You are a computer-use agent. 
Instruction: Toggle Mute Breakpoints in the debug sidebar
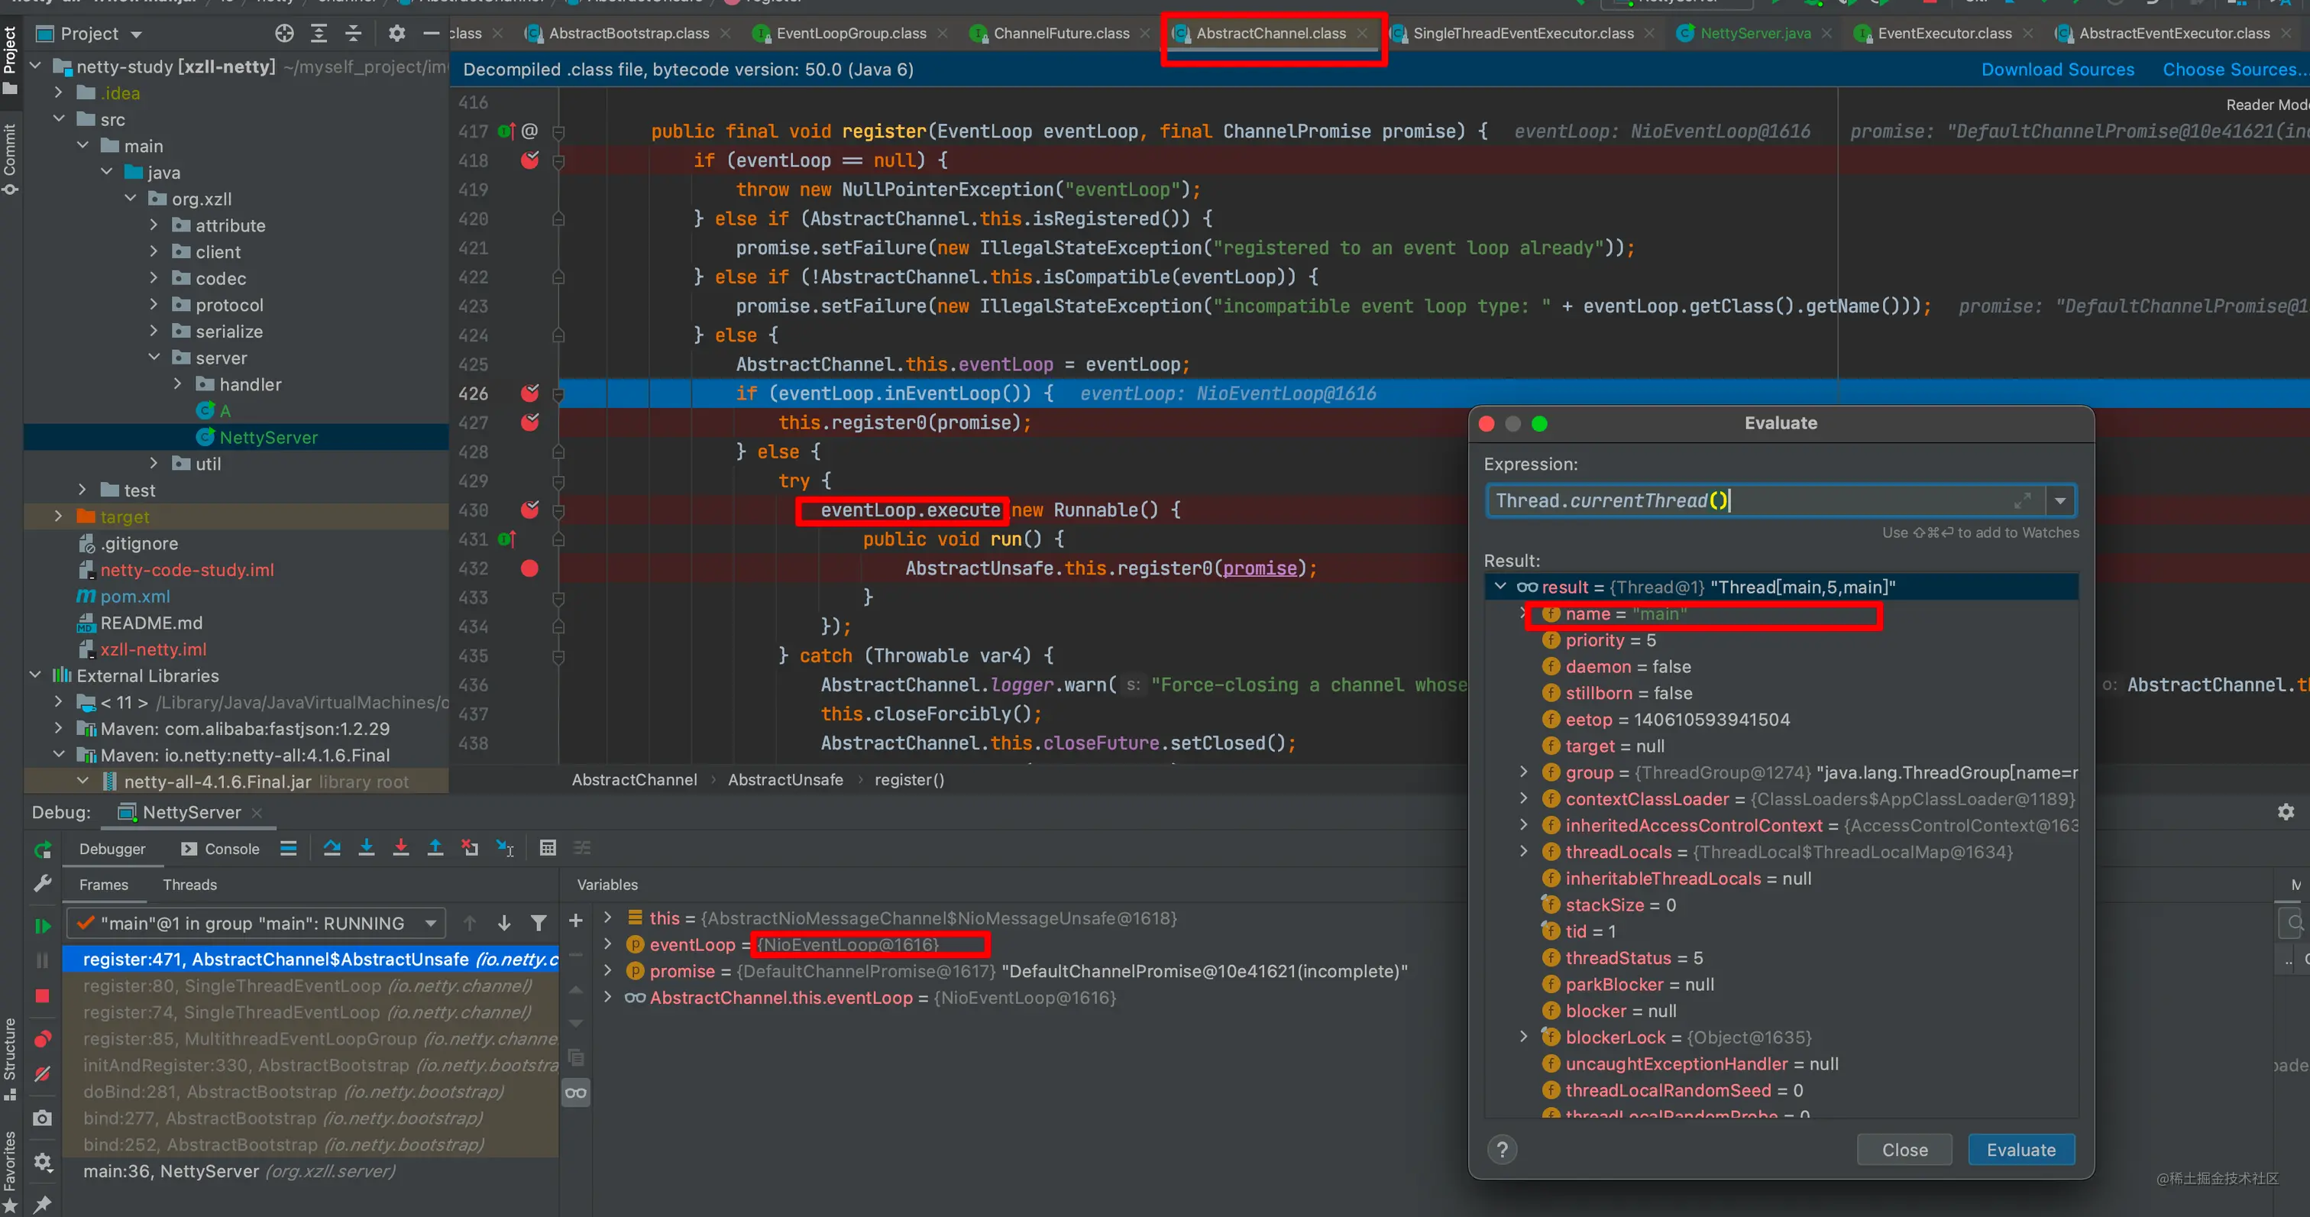pyautogui.click(x=42, y=1074)
